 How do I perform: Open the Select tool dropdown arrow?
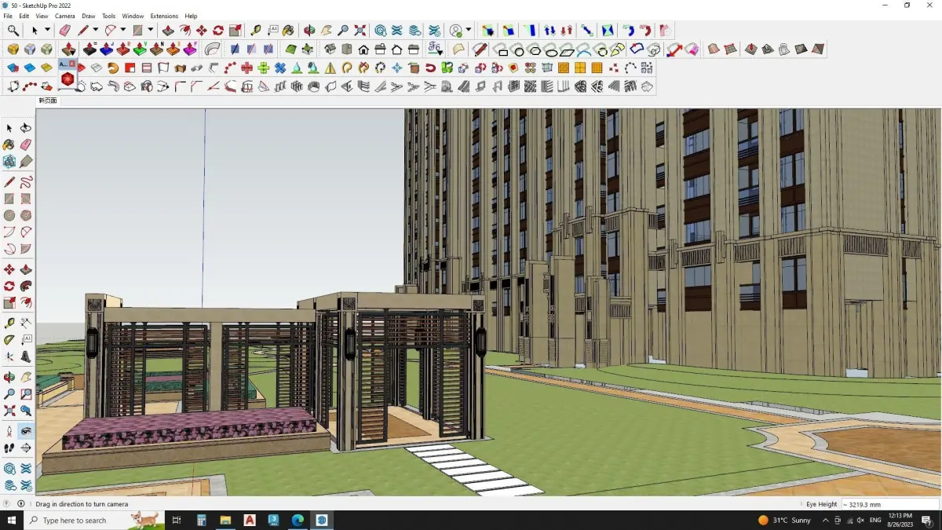click(47, 31)
